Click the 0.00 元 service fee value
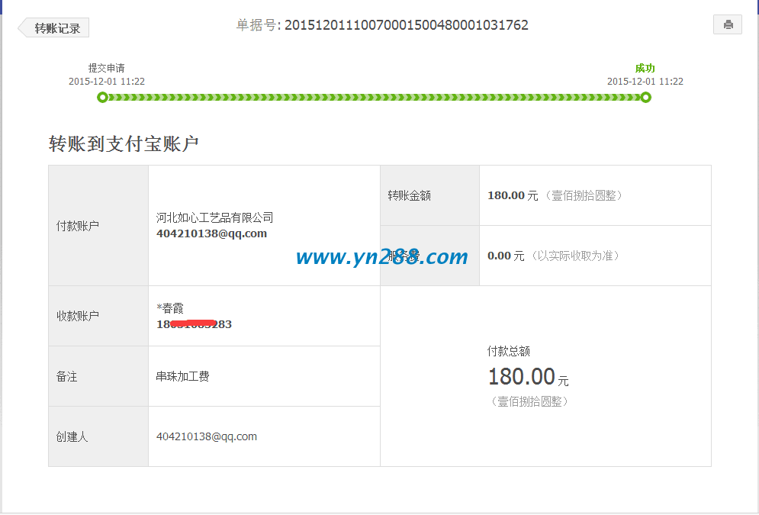The image size is (759, 515). [x=505, y=256]
